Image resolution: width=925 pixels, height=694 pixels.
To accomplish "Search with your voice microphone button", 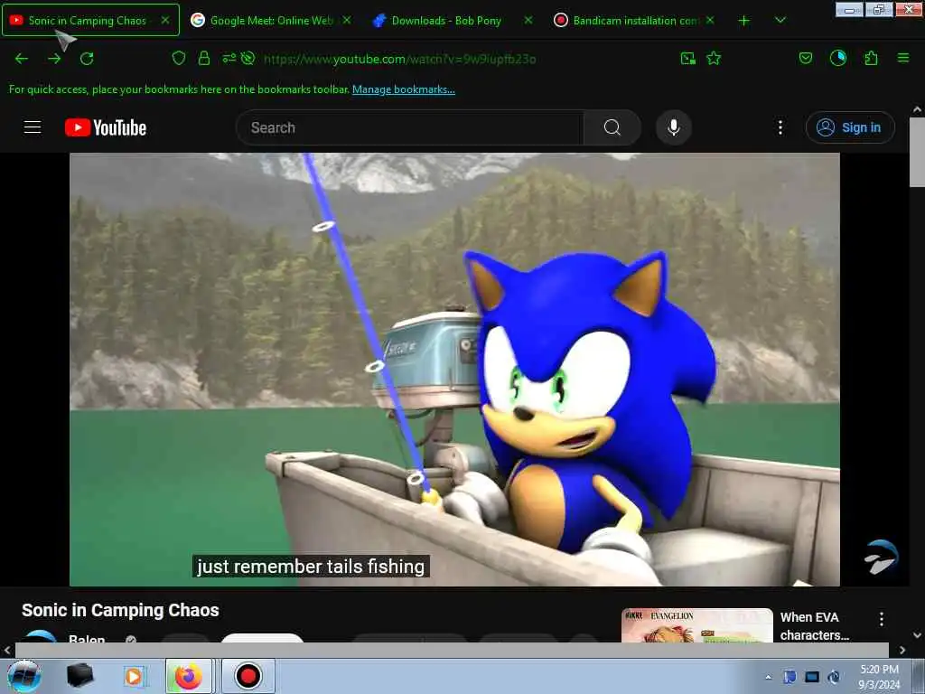I will (674, 127).
